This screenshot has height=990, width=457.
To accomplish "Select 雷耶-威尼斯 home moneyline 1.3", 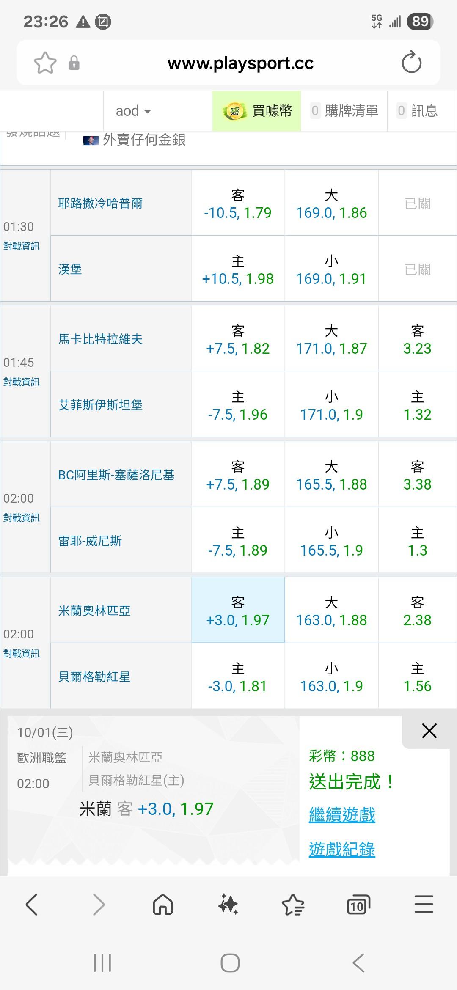I will (417, 541).
